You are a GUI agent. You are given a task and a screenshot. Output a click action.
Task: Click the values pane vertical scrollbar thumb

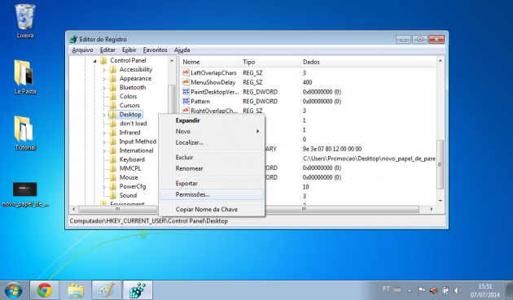click(440, 164)
